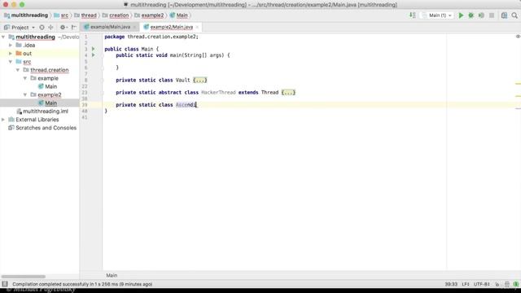Screen dimensions: 521x293
Task: Select thread.creation package row
Action: pyautogui.click(x=40, y=70)
